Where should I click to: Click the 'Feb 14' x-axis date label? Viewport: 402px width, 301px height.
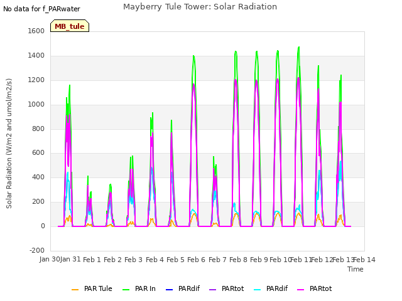coord(364,260)
